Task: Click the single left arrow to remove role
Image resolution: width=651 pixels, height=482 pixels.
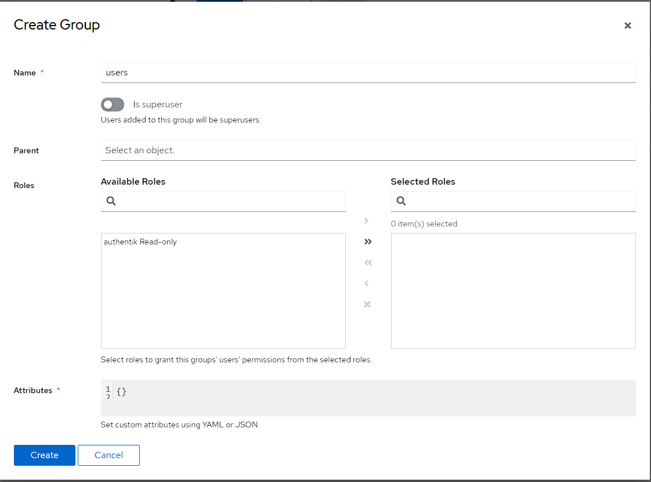Action: pyautogui.click(x=367, y=283)
